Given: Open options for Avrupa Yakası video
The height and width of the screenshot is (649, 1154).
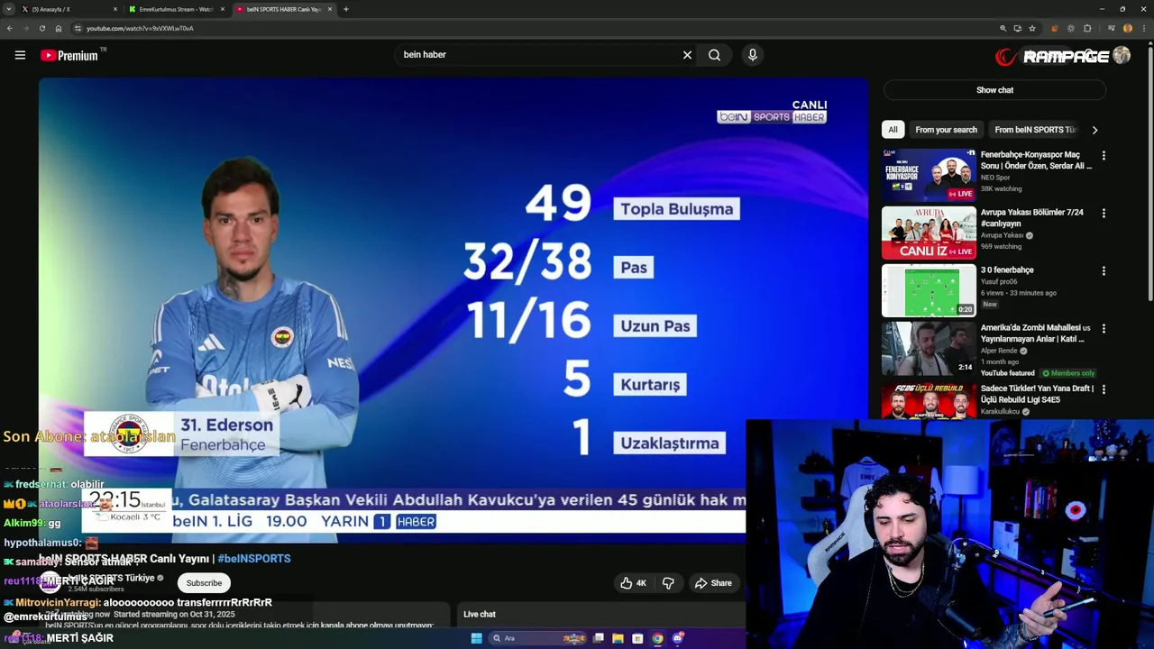Looking at the screenshot, I should (1104, 214).
